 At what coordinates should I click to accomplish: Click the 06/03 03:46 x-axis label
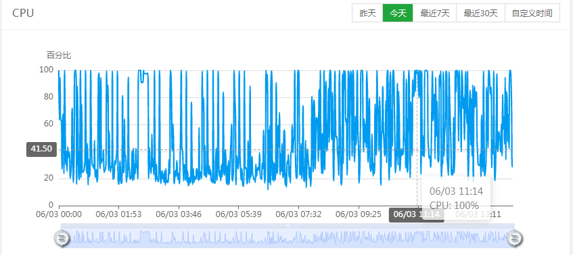[179, 214]
